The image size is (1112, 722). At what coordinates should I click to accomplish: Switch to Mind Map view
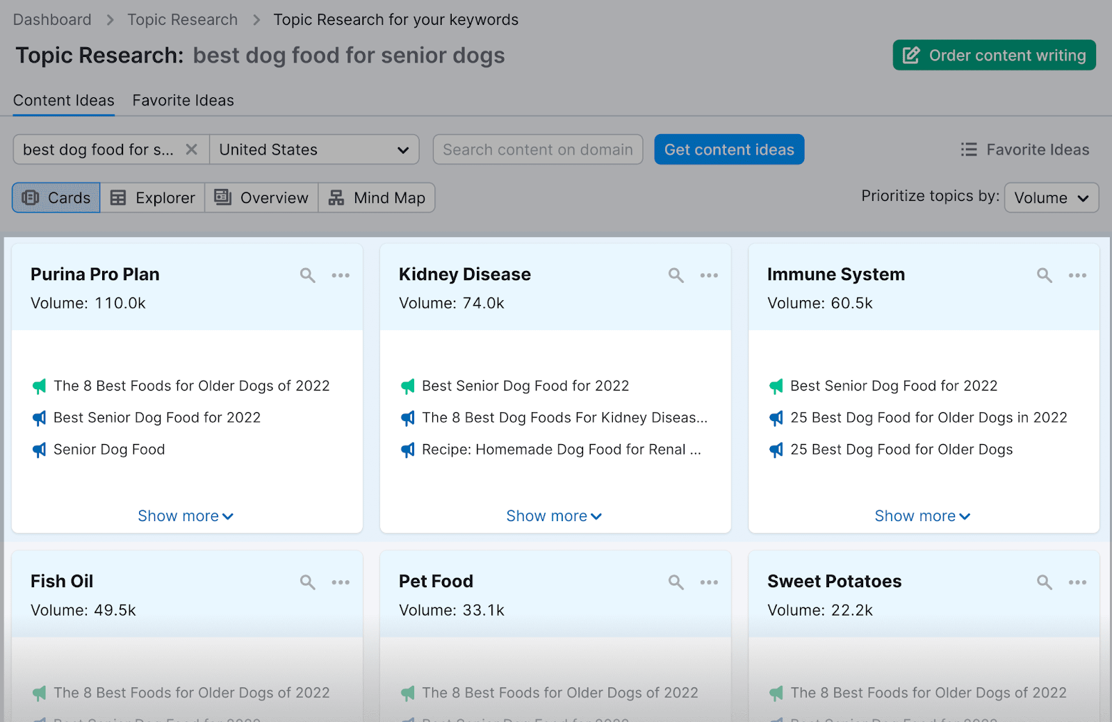pos(377,198)
